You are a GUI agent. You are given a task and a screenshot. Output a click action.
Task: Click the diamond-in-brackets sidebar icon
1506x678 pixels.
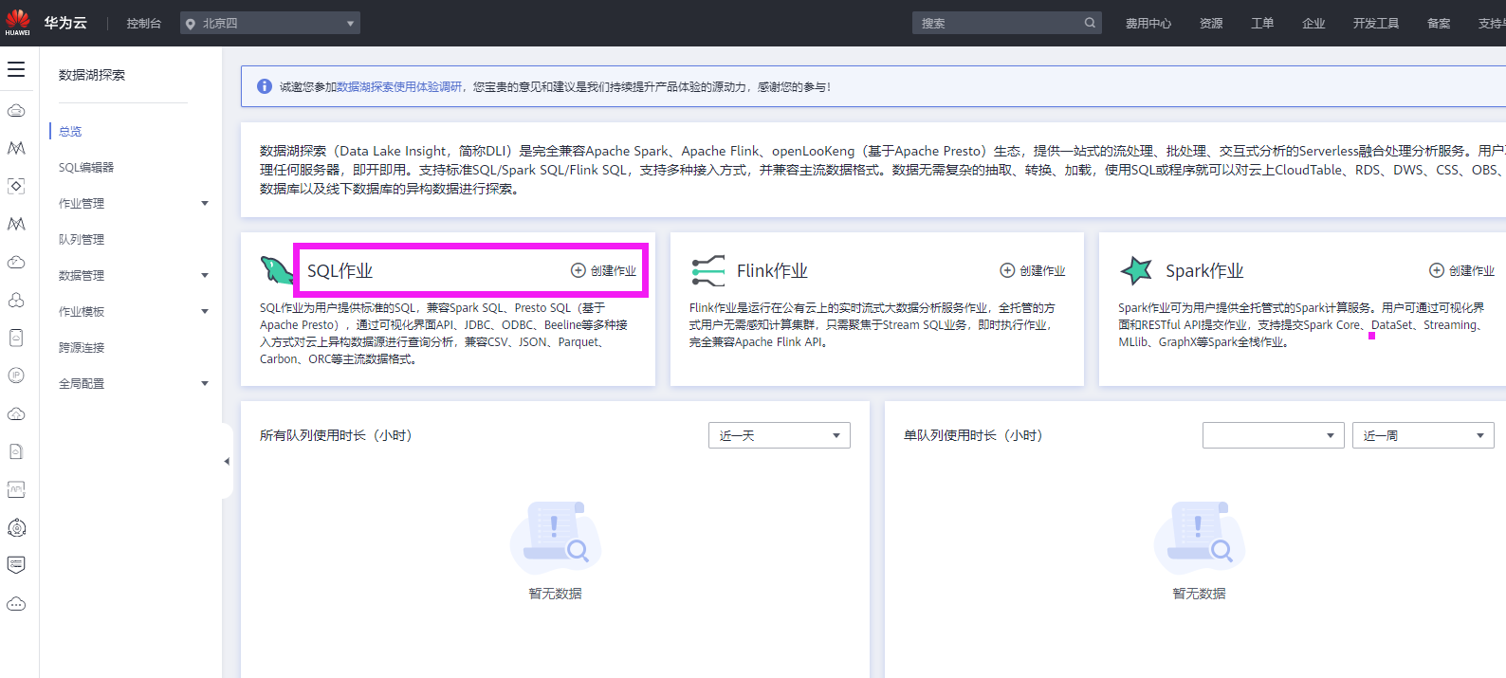[x=16, y=186]
